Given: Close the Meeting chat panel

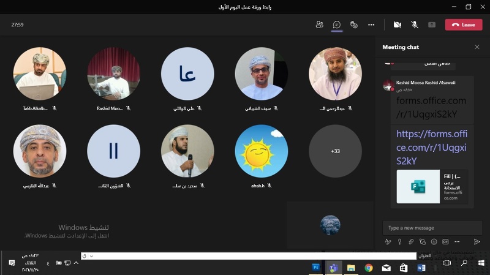Looking at the screenshot, I should 477,47.
